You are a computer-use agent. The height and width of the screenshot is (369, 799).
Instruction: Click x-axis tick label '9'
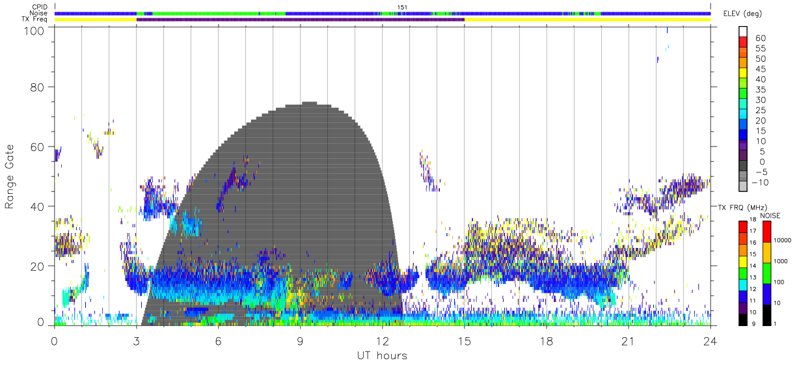pyautogui.click(x=300, y=341)
